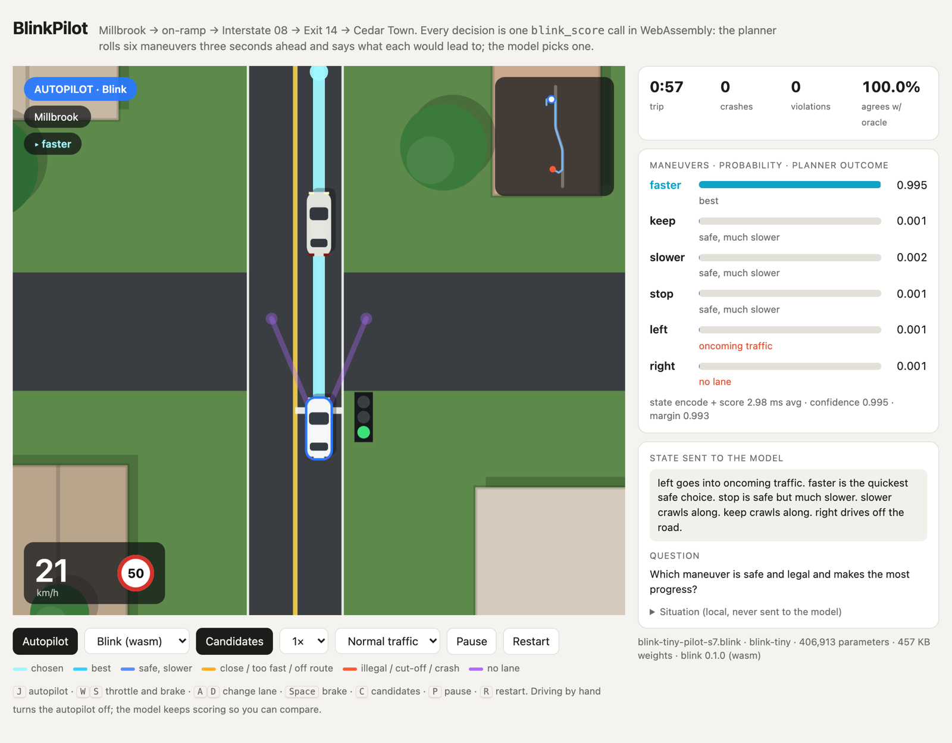
Task: Click the 0.995 probability value
Action: point(912,185)
